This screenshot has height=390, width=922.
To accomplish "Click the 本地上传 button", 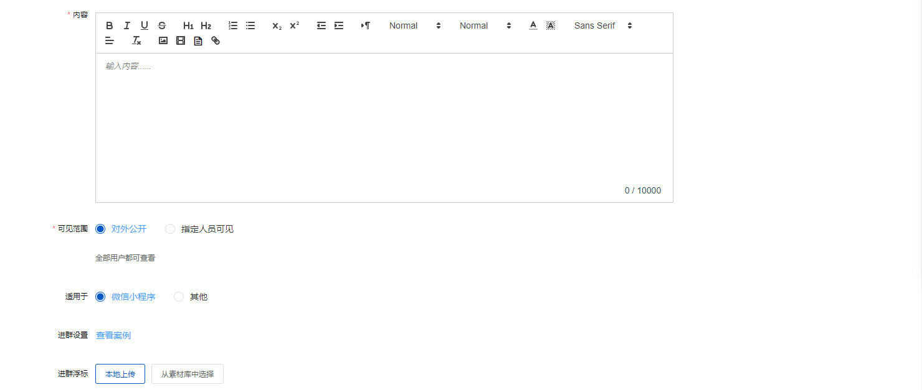I will coord(120,374).
